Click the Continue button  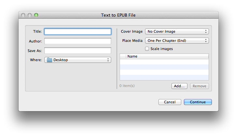(x=198, y=102)
